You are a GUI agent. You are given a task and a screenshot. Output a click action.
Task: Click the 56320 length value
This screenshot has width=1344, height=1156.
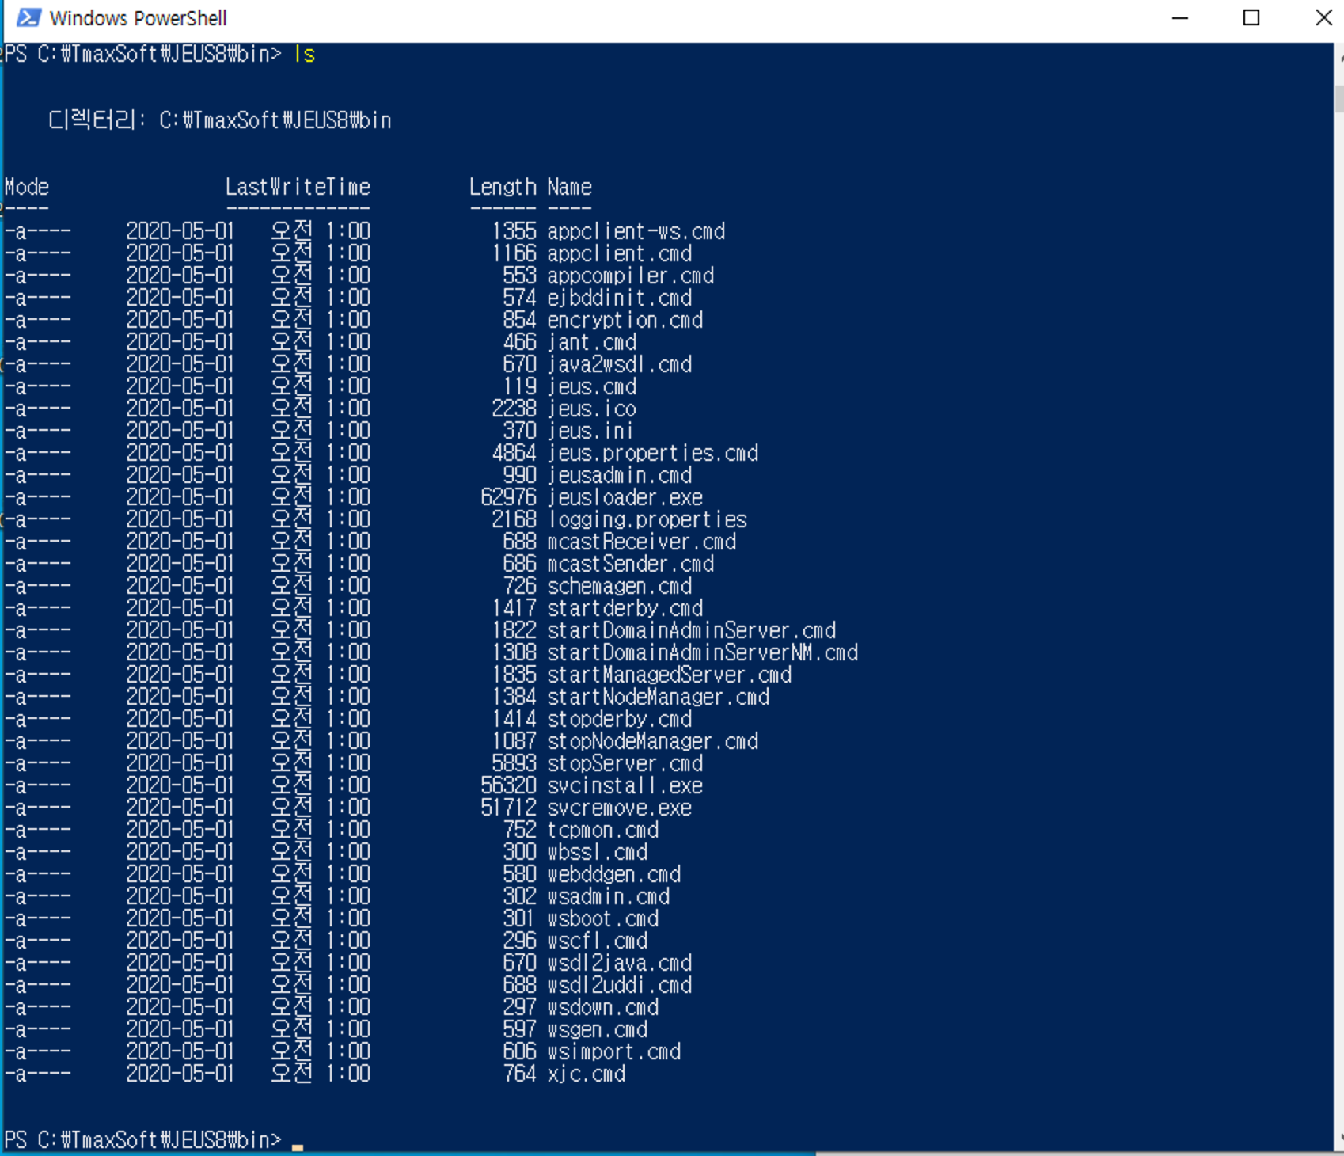pos(509,785)
